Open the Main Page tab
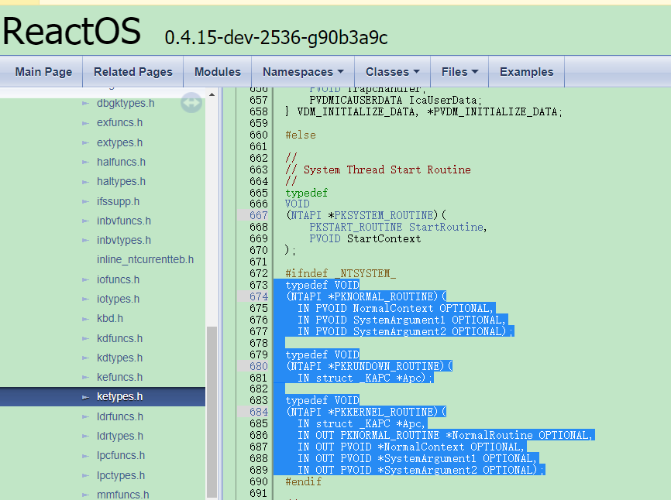Image resolution: width=671 pixels, height=500 pixels. [43, 72]
